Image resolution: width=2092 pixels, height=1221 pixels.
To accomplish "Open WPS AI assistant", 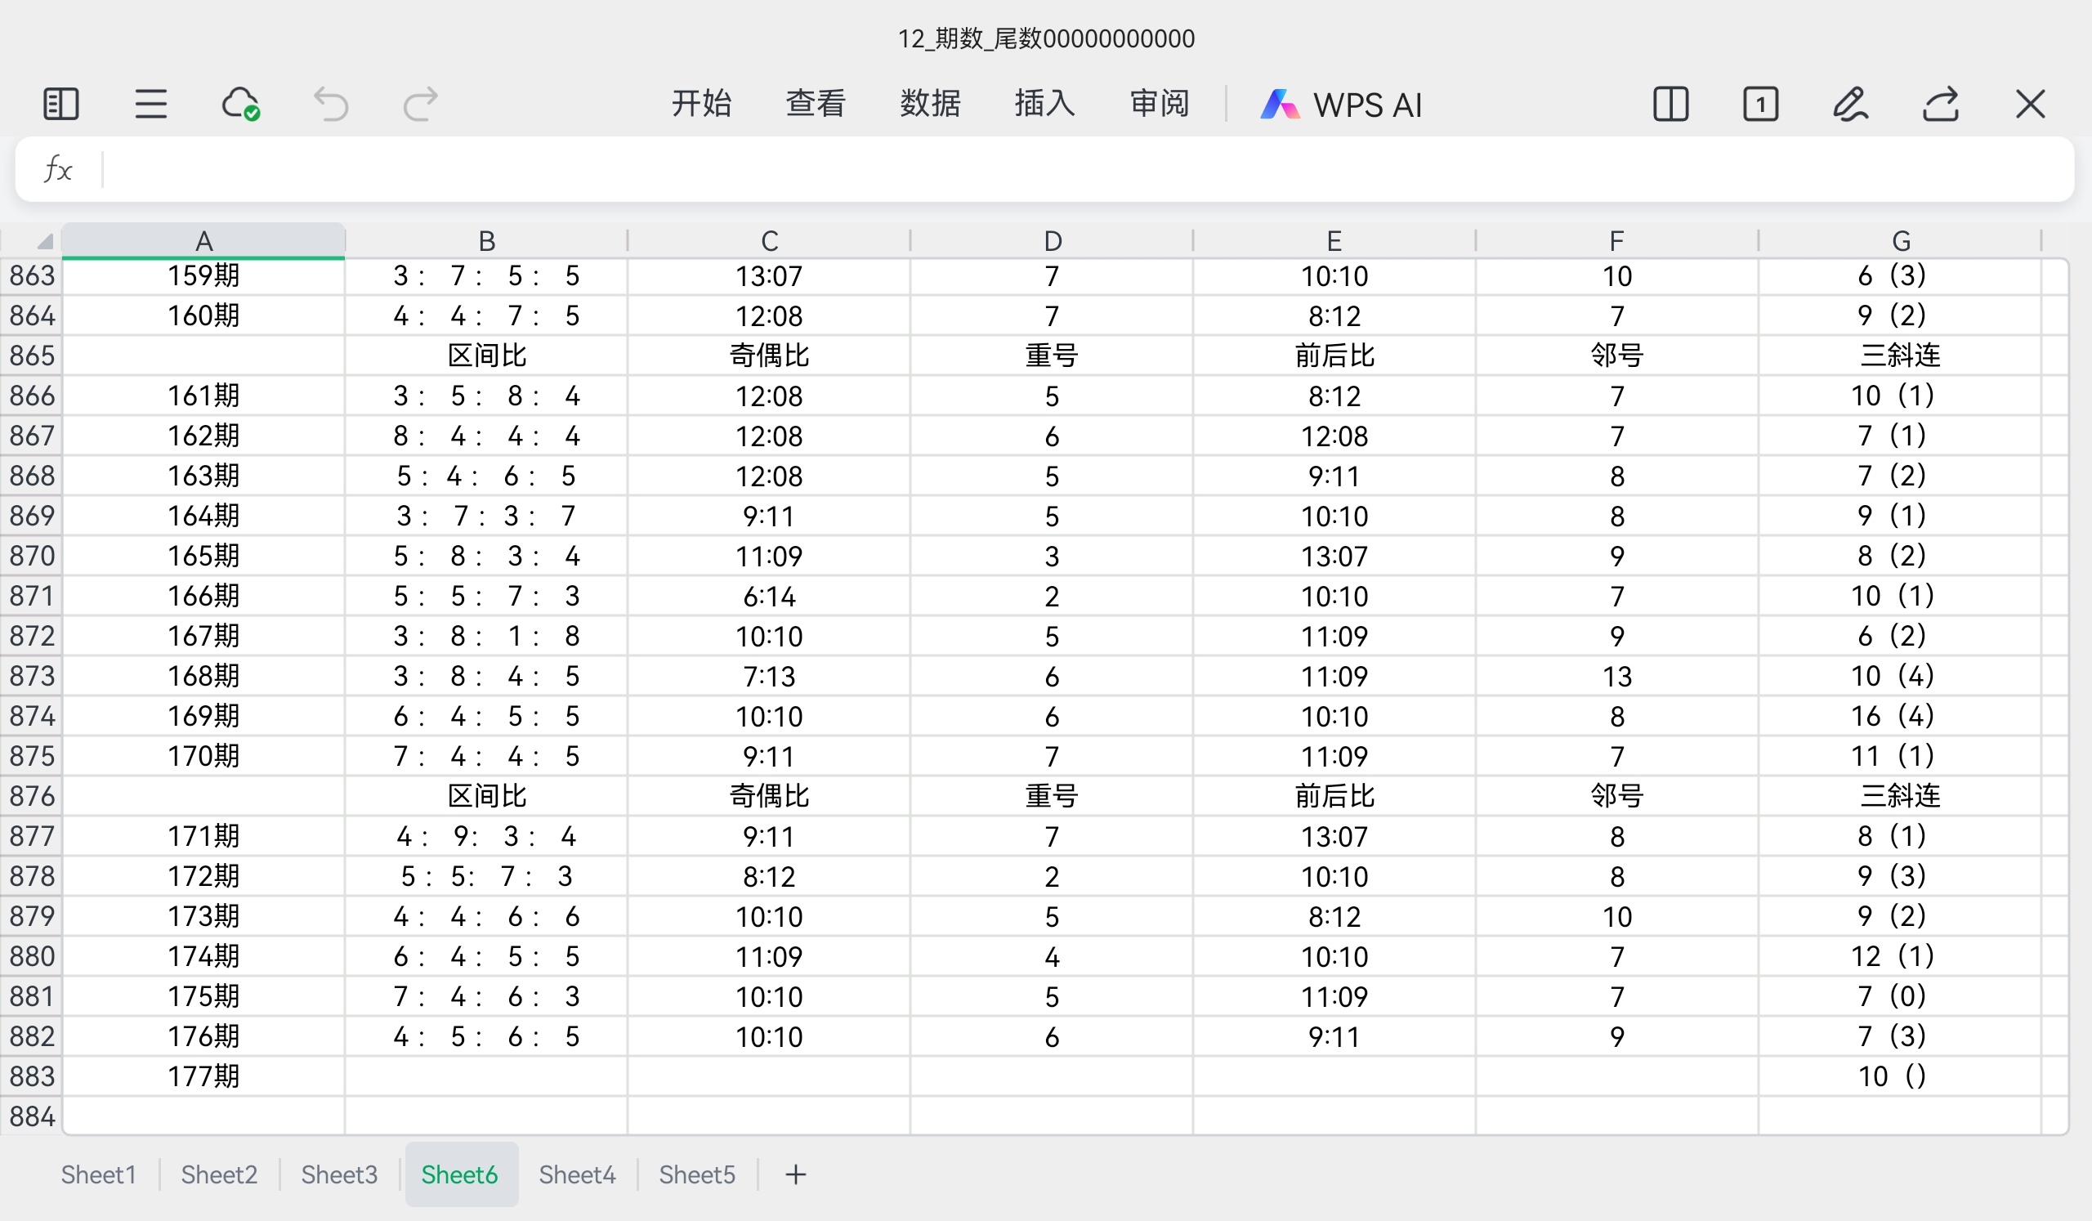I will coord(1342,105).
